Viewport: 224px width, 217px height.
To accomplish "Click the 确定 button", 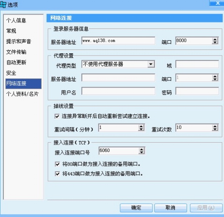I will [136, 208].
